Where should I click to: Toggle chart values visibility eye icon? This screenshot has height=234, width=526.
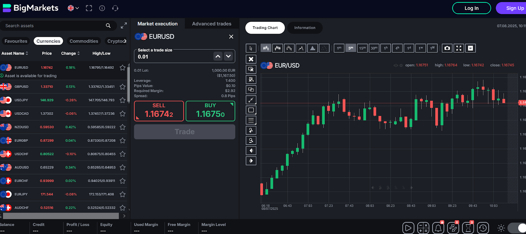pos(396,65)
